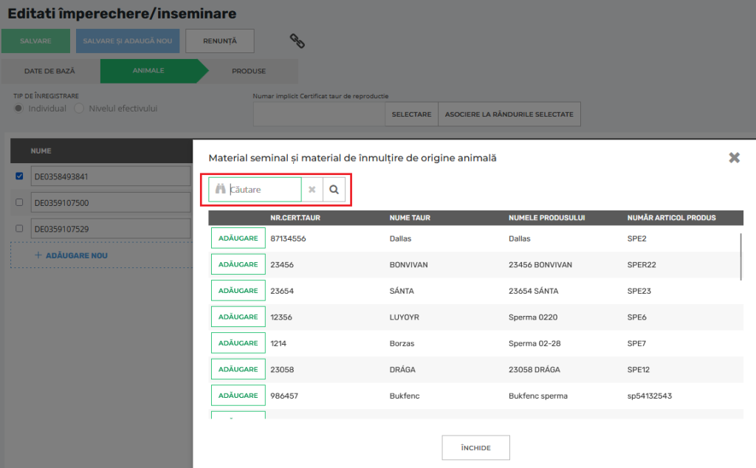Focus the Căutare search input field
756x468 pixels.
point(264,190)
